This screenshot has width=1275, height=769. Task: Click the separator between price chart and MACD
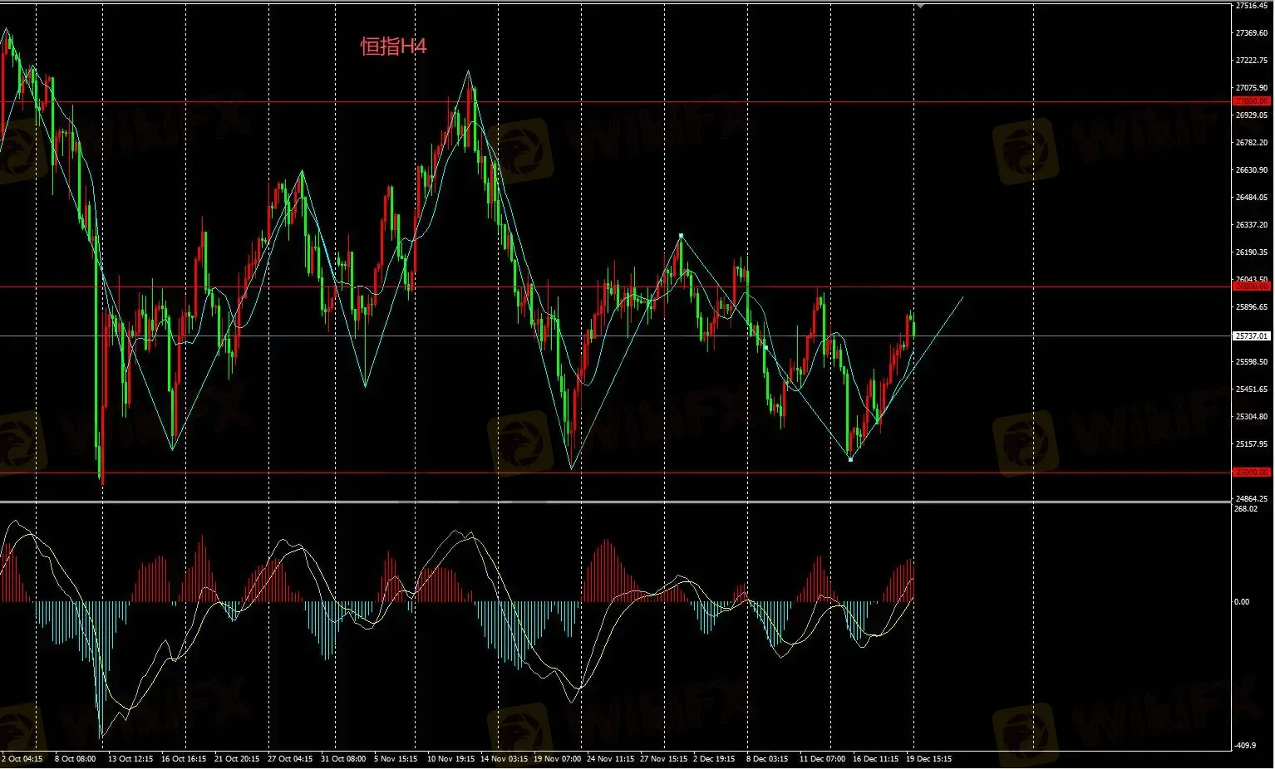[x=615, y=502]
